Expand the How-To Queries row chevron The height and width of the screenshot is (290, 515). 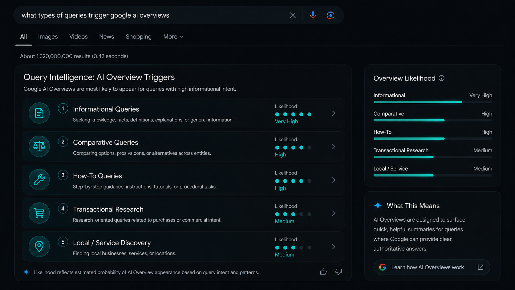click(x=334, y=180)
